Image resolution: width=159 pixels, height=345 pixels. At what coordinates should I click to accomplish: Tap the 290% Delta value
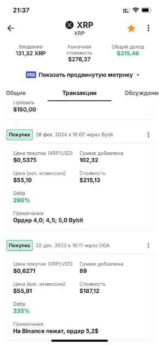click(x=22, y=201)
